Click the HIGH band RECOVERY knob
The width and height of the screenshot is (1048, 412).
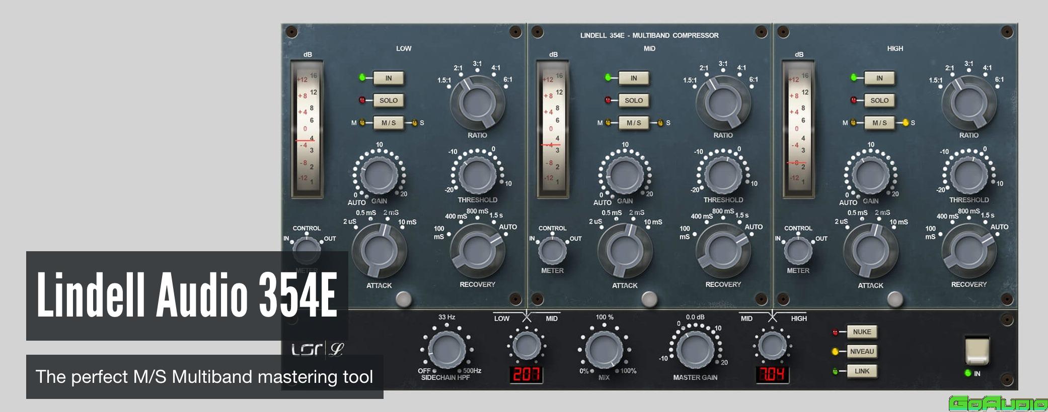pos(968,251)
